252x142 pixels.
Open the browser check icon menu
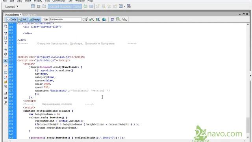coord(92,19)
